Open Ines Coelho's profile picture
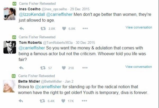 10,14
